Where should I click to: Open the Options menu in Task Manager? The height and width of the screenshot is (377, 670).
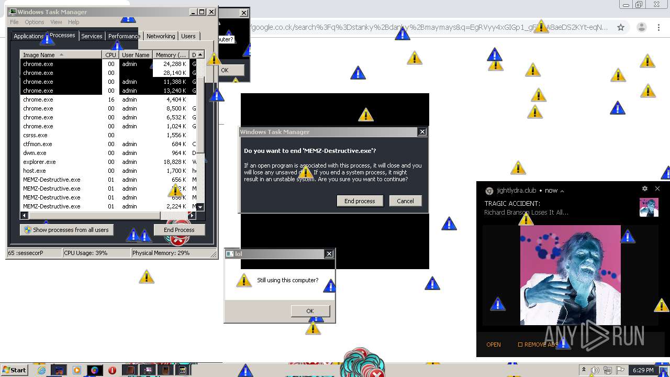point(35,22)
